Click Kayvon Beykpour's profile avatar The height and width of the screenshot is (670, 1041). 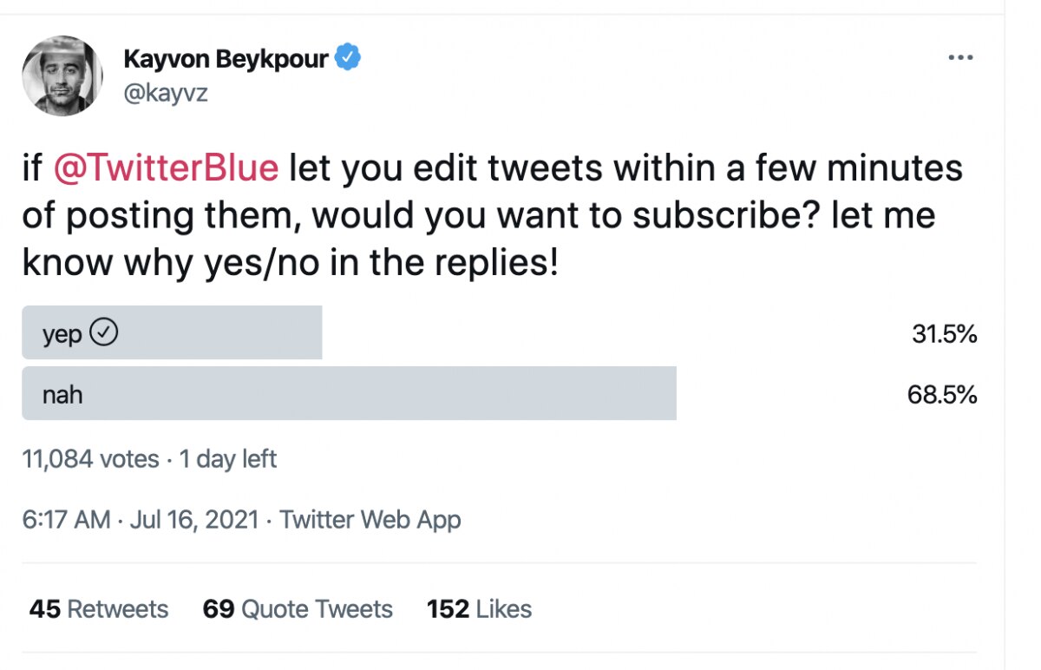[62, 76]
